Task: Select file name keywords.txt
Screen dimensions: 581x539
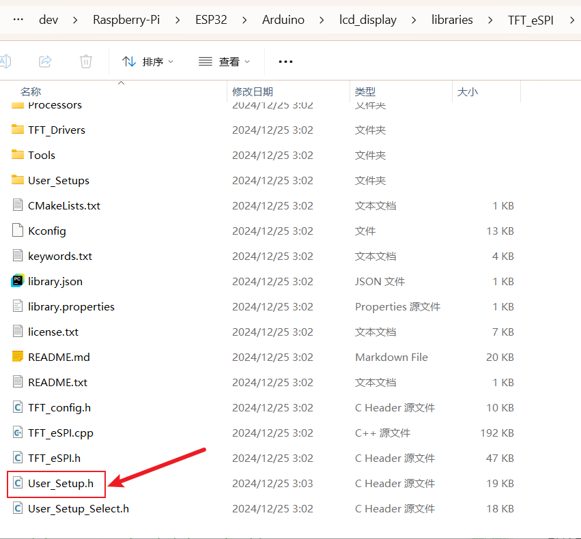Action: pyautogui.click(x=60, y=257)
